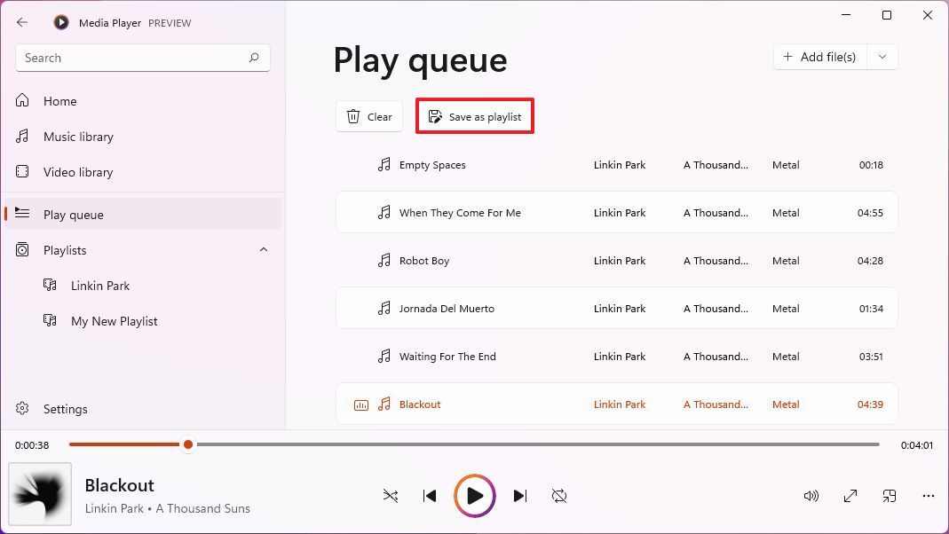
Task: Enter full screen with the expand icon
Action: (850, 496)
